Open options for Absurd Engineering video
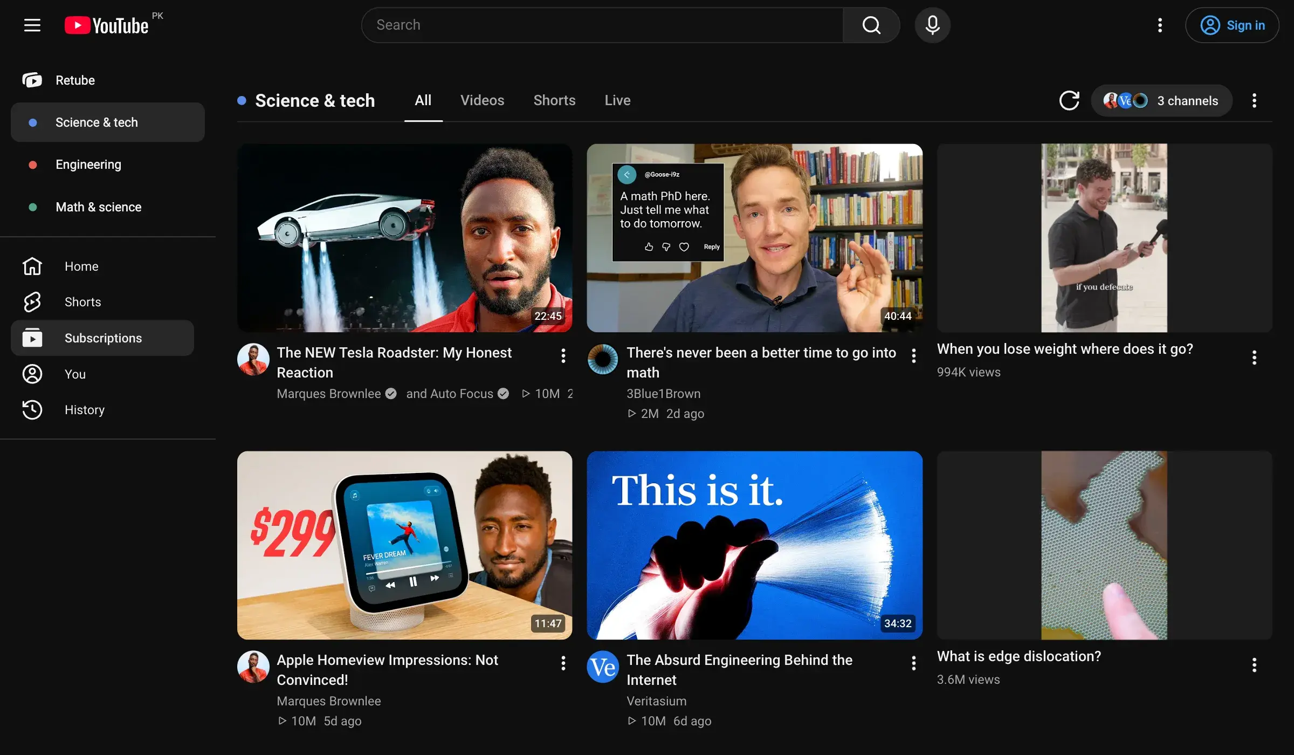1294x755 pixels. point(913,663)
